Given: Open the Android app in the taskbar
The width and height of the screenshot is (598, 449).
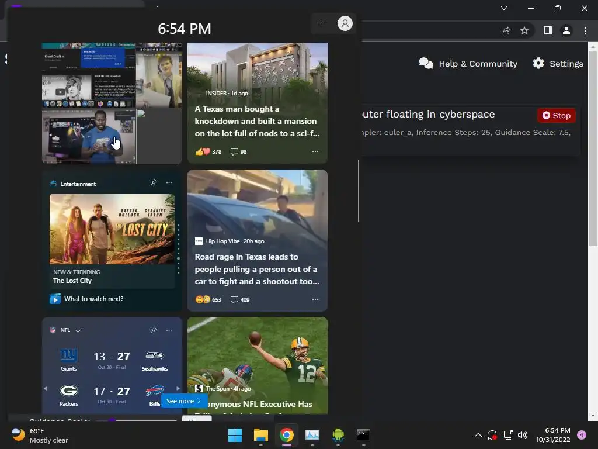Looking at the screenshot, I should 338,435.
